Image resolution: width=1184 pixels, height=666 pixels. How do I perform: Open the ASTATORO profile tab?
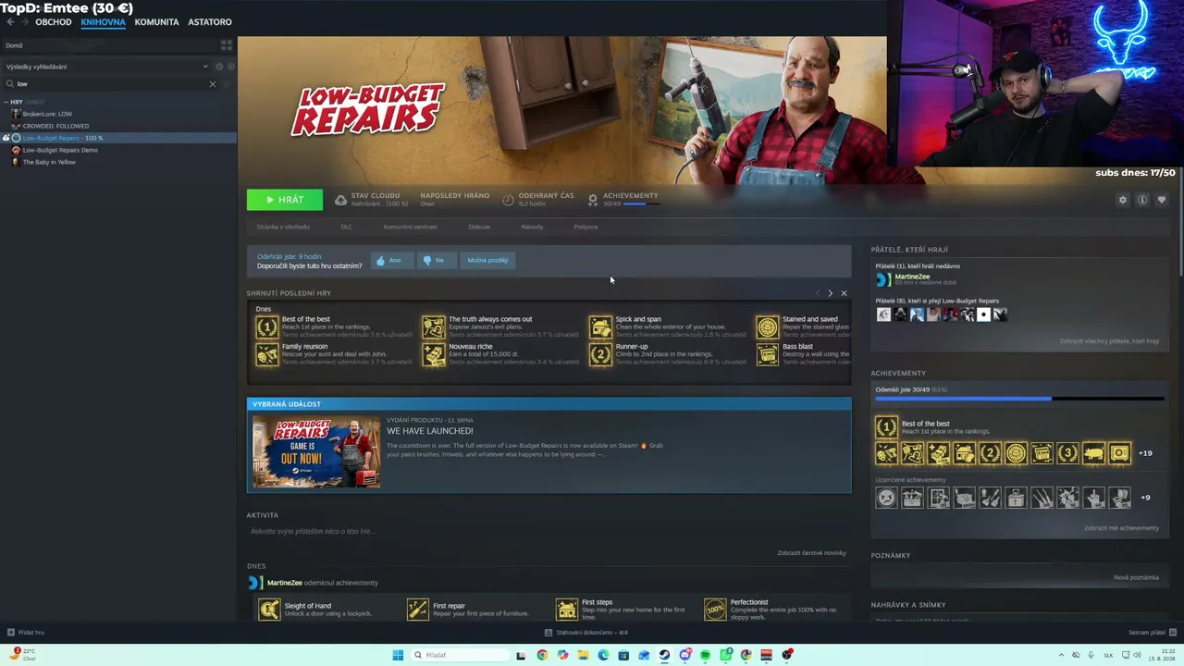(210, 22)
